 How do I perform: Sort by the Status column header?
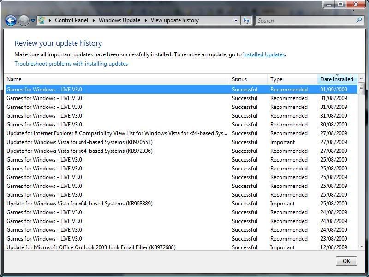coord(248,79)
